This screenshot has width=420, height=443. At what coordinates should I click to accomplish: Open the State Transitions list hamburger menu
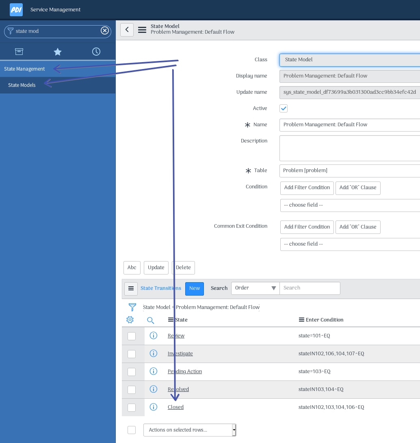coord(131,289)
